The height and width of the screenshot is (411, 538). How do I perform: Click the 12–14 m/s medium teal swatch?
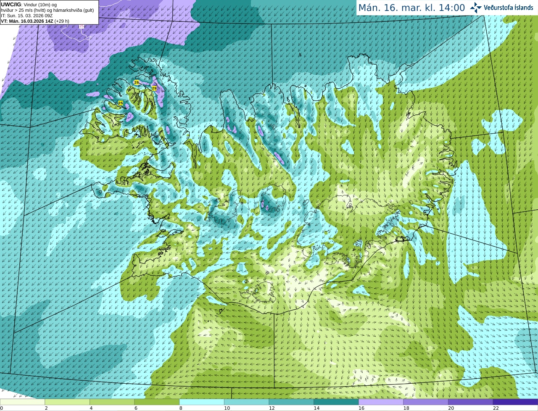coord(291,402)
